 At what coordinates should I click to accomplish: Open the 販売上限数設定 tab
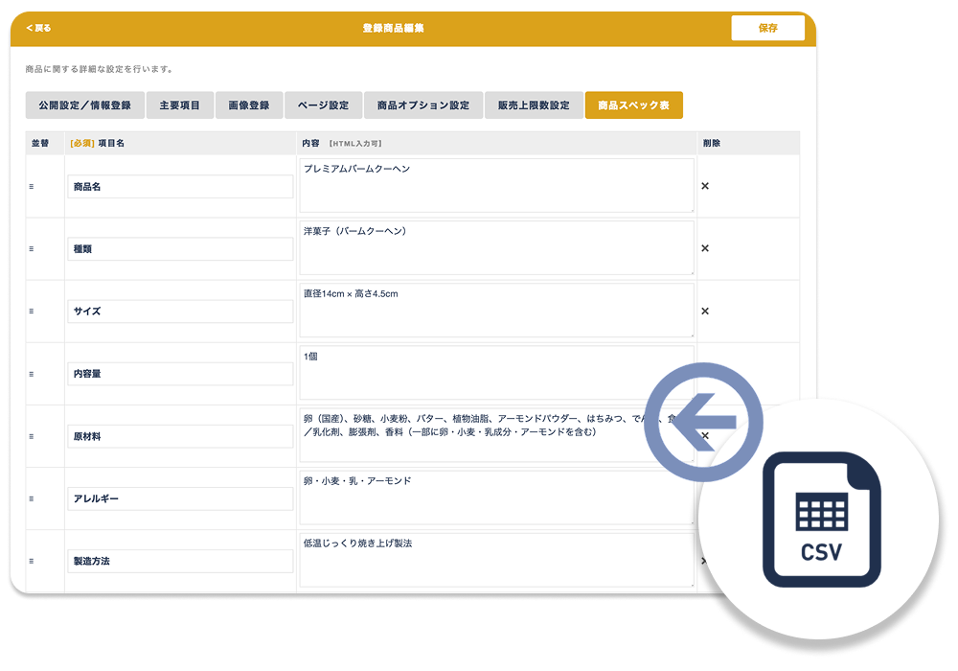(x=534, y=105)
